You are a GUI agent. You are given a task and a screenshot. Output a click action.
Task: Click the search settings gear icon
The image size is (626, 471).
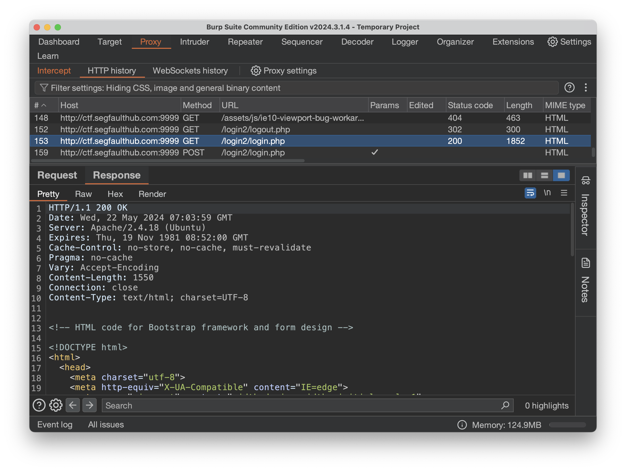[56, 405]
